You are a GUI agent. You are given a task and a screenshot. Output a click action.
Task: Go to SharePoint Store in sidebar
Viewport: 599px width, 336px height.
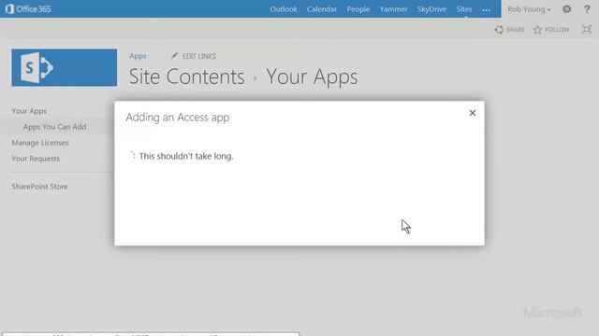click(39, 187)
